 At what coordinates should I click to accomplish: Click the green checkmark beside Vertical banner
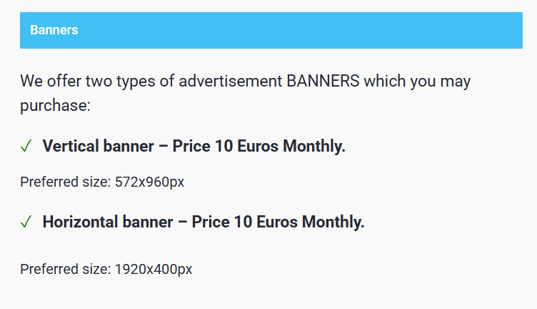pos(26,146)
